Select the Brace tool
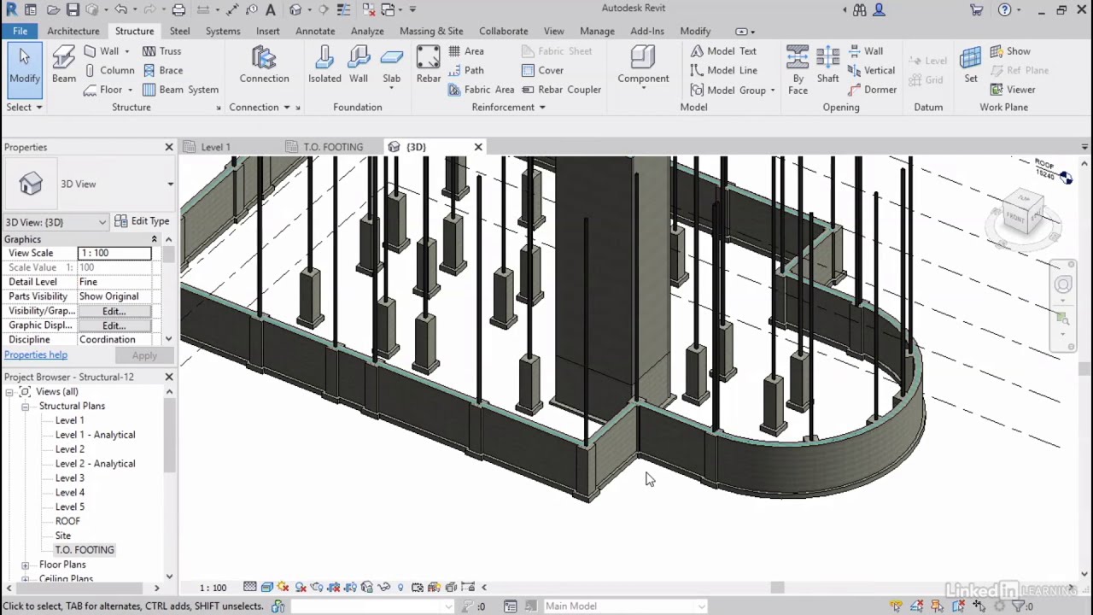1093x615 pixels. click(162, 70)
